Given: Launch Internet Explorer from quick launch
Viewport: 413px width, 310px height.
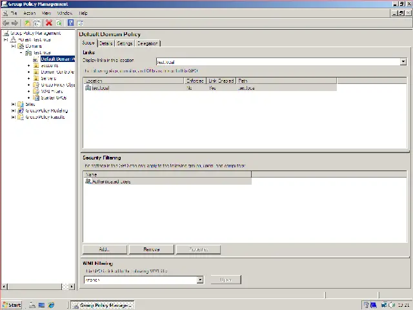Looking at the screenshot, I should pyautogui.click(x=51, y=305).
